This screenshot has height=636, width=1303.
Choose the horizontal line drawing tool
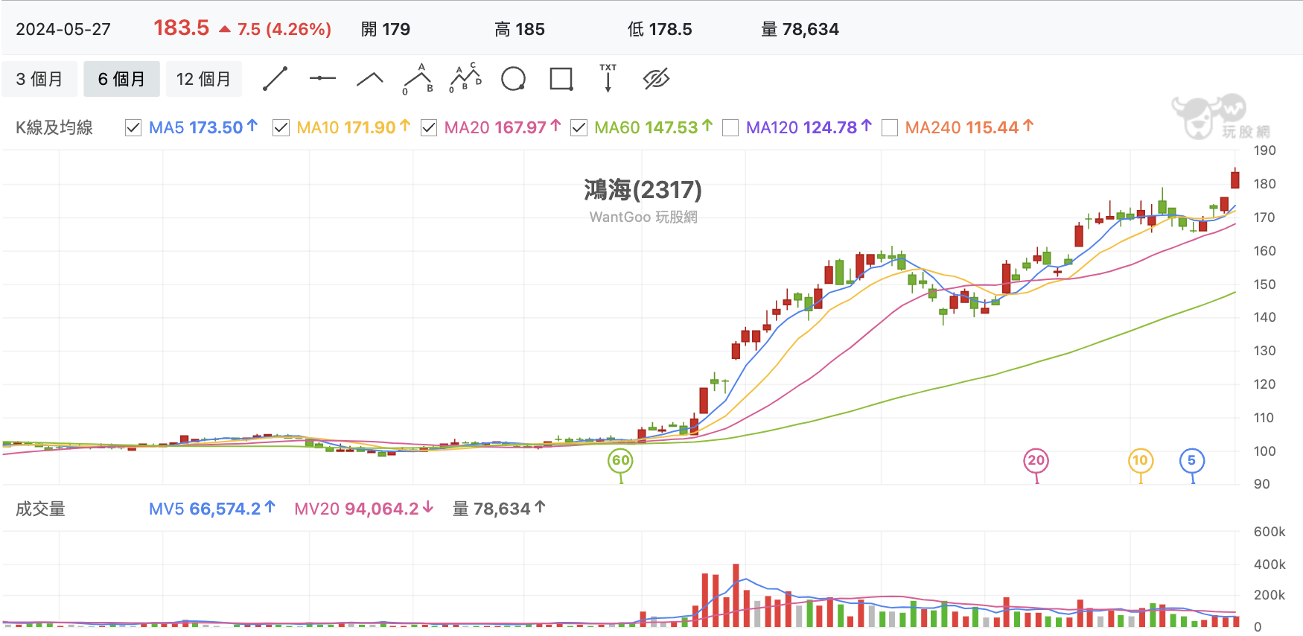coord(322,78)
